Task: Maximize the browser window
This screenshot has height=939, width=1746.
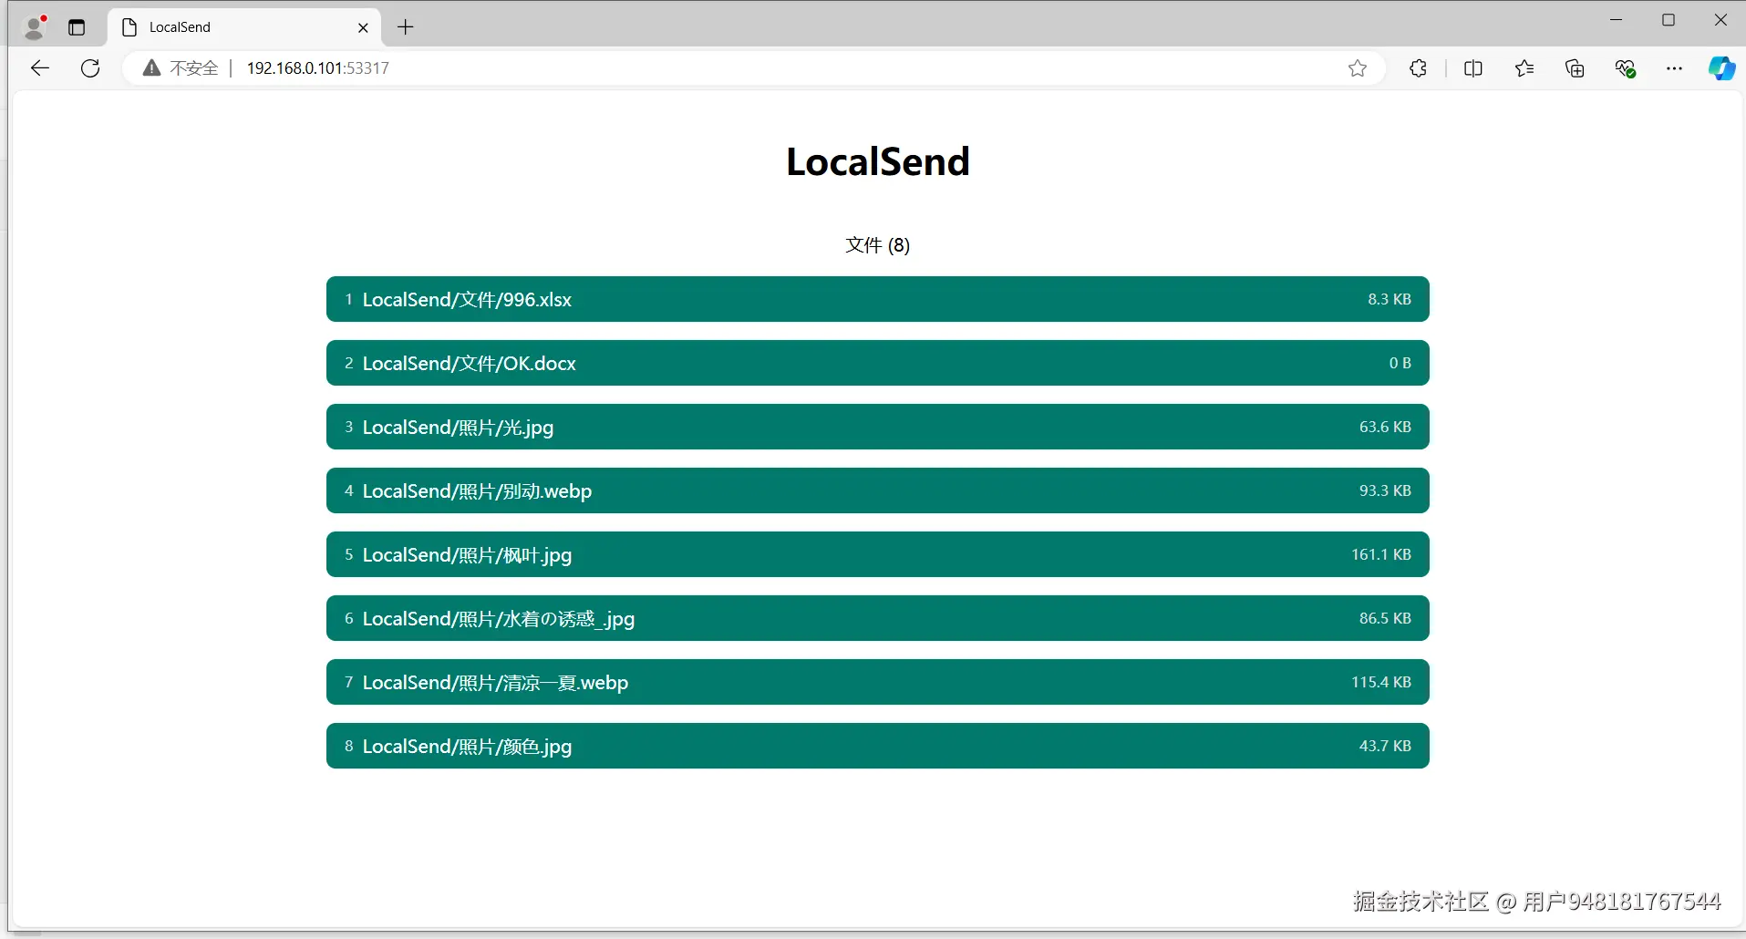Action: coord(1669,20)
